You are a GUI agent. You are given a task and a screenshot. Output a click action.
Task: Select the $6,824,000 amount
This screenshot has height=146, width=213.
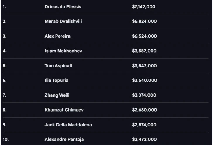coord(144,21)
